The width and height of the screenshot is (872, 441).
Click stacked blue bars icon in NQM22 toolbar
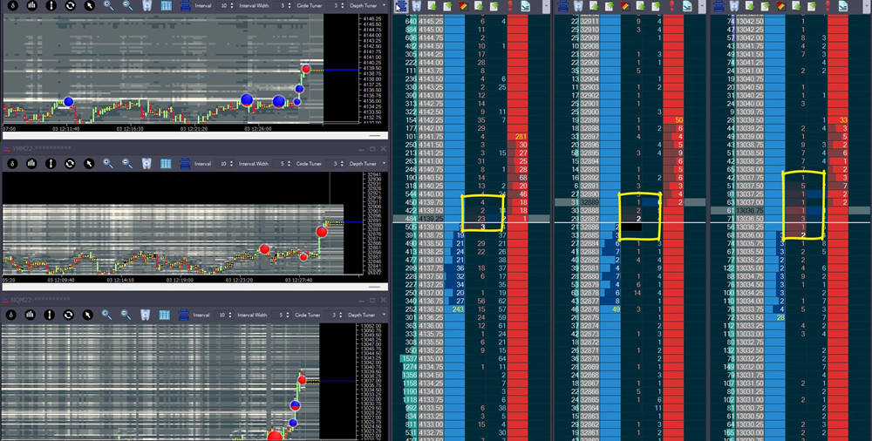(x=183, y=315)
